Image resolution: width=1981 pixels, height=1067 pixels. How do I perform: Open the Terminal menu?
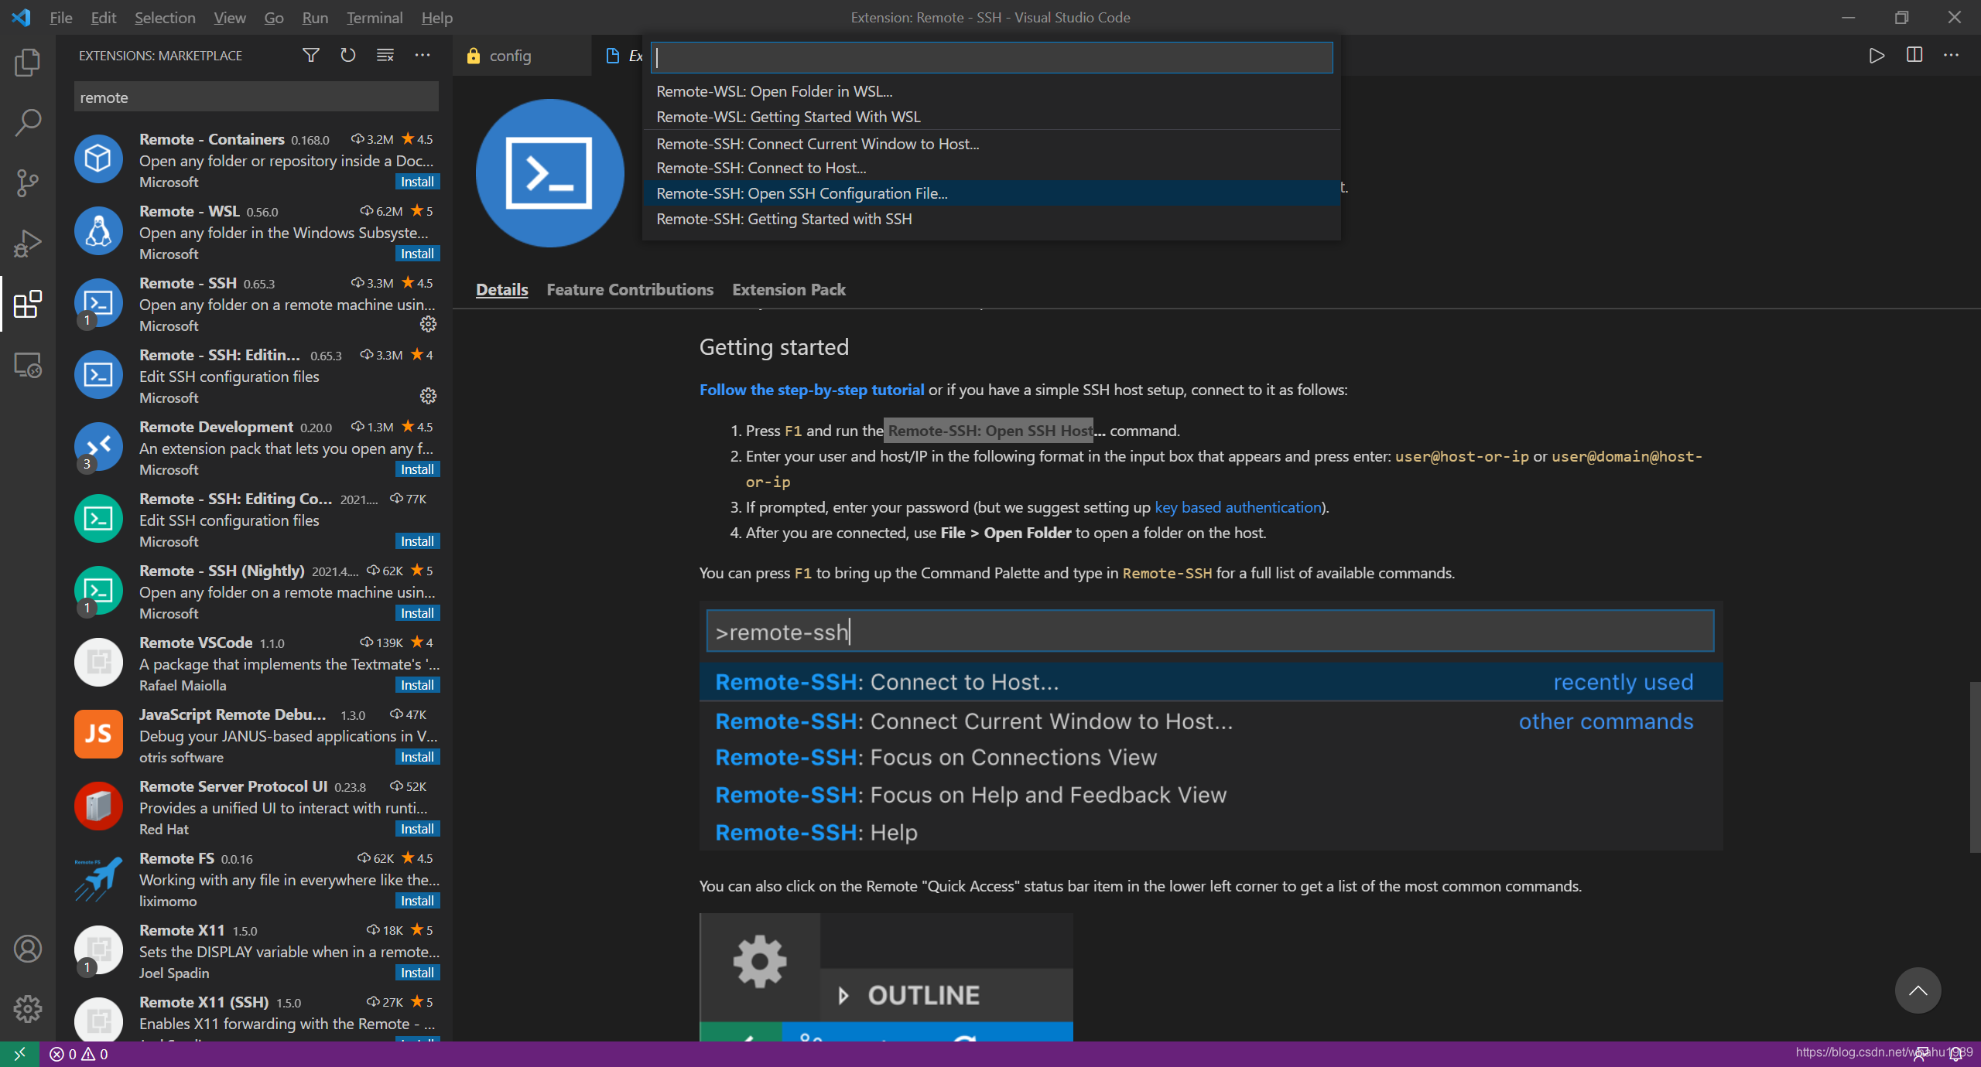(x=374, y=17)
